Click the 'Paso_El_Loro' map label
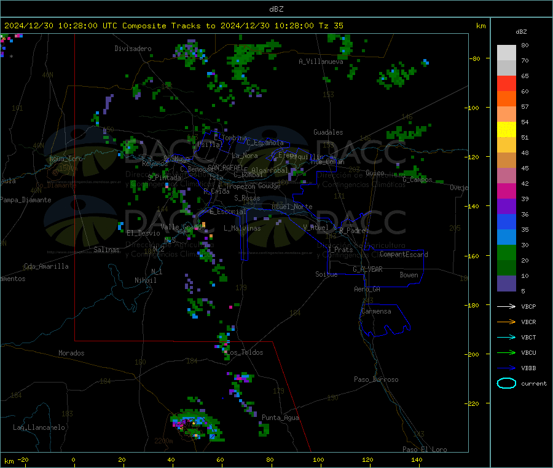The image size is (553, 468). 425,450
